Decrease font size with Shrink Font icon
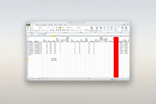Viewport: 156px width, 104px height. pyautogui.click(x=54, y=28)
